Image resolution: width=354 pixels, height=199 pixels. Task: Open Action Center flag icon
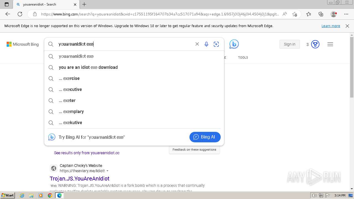click(x=328, y=195)
